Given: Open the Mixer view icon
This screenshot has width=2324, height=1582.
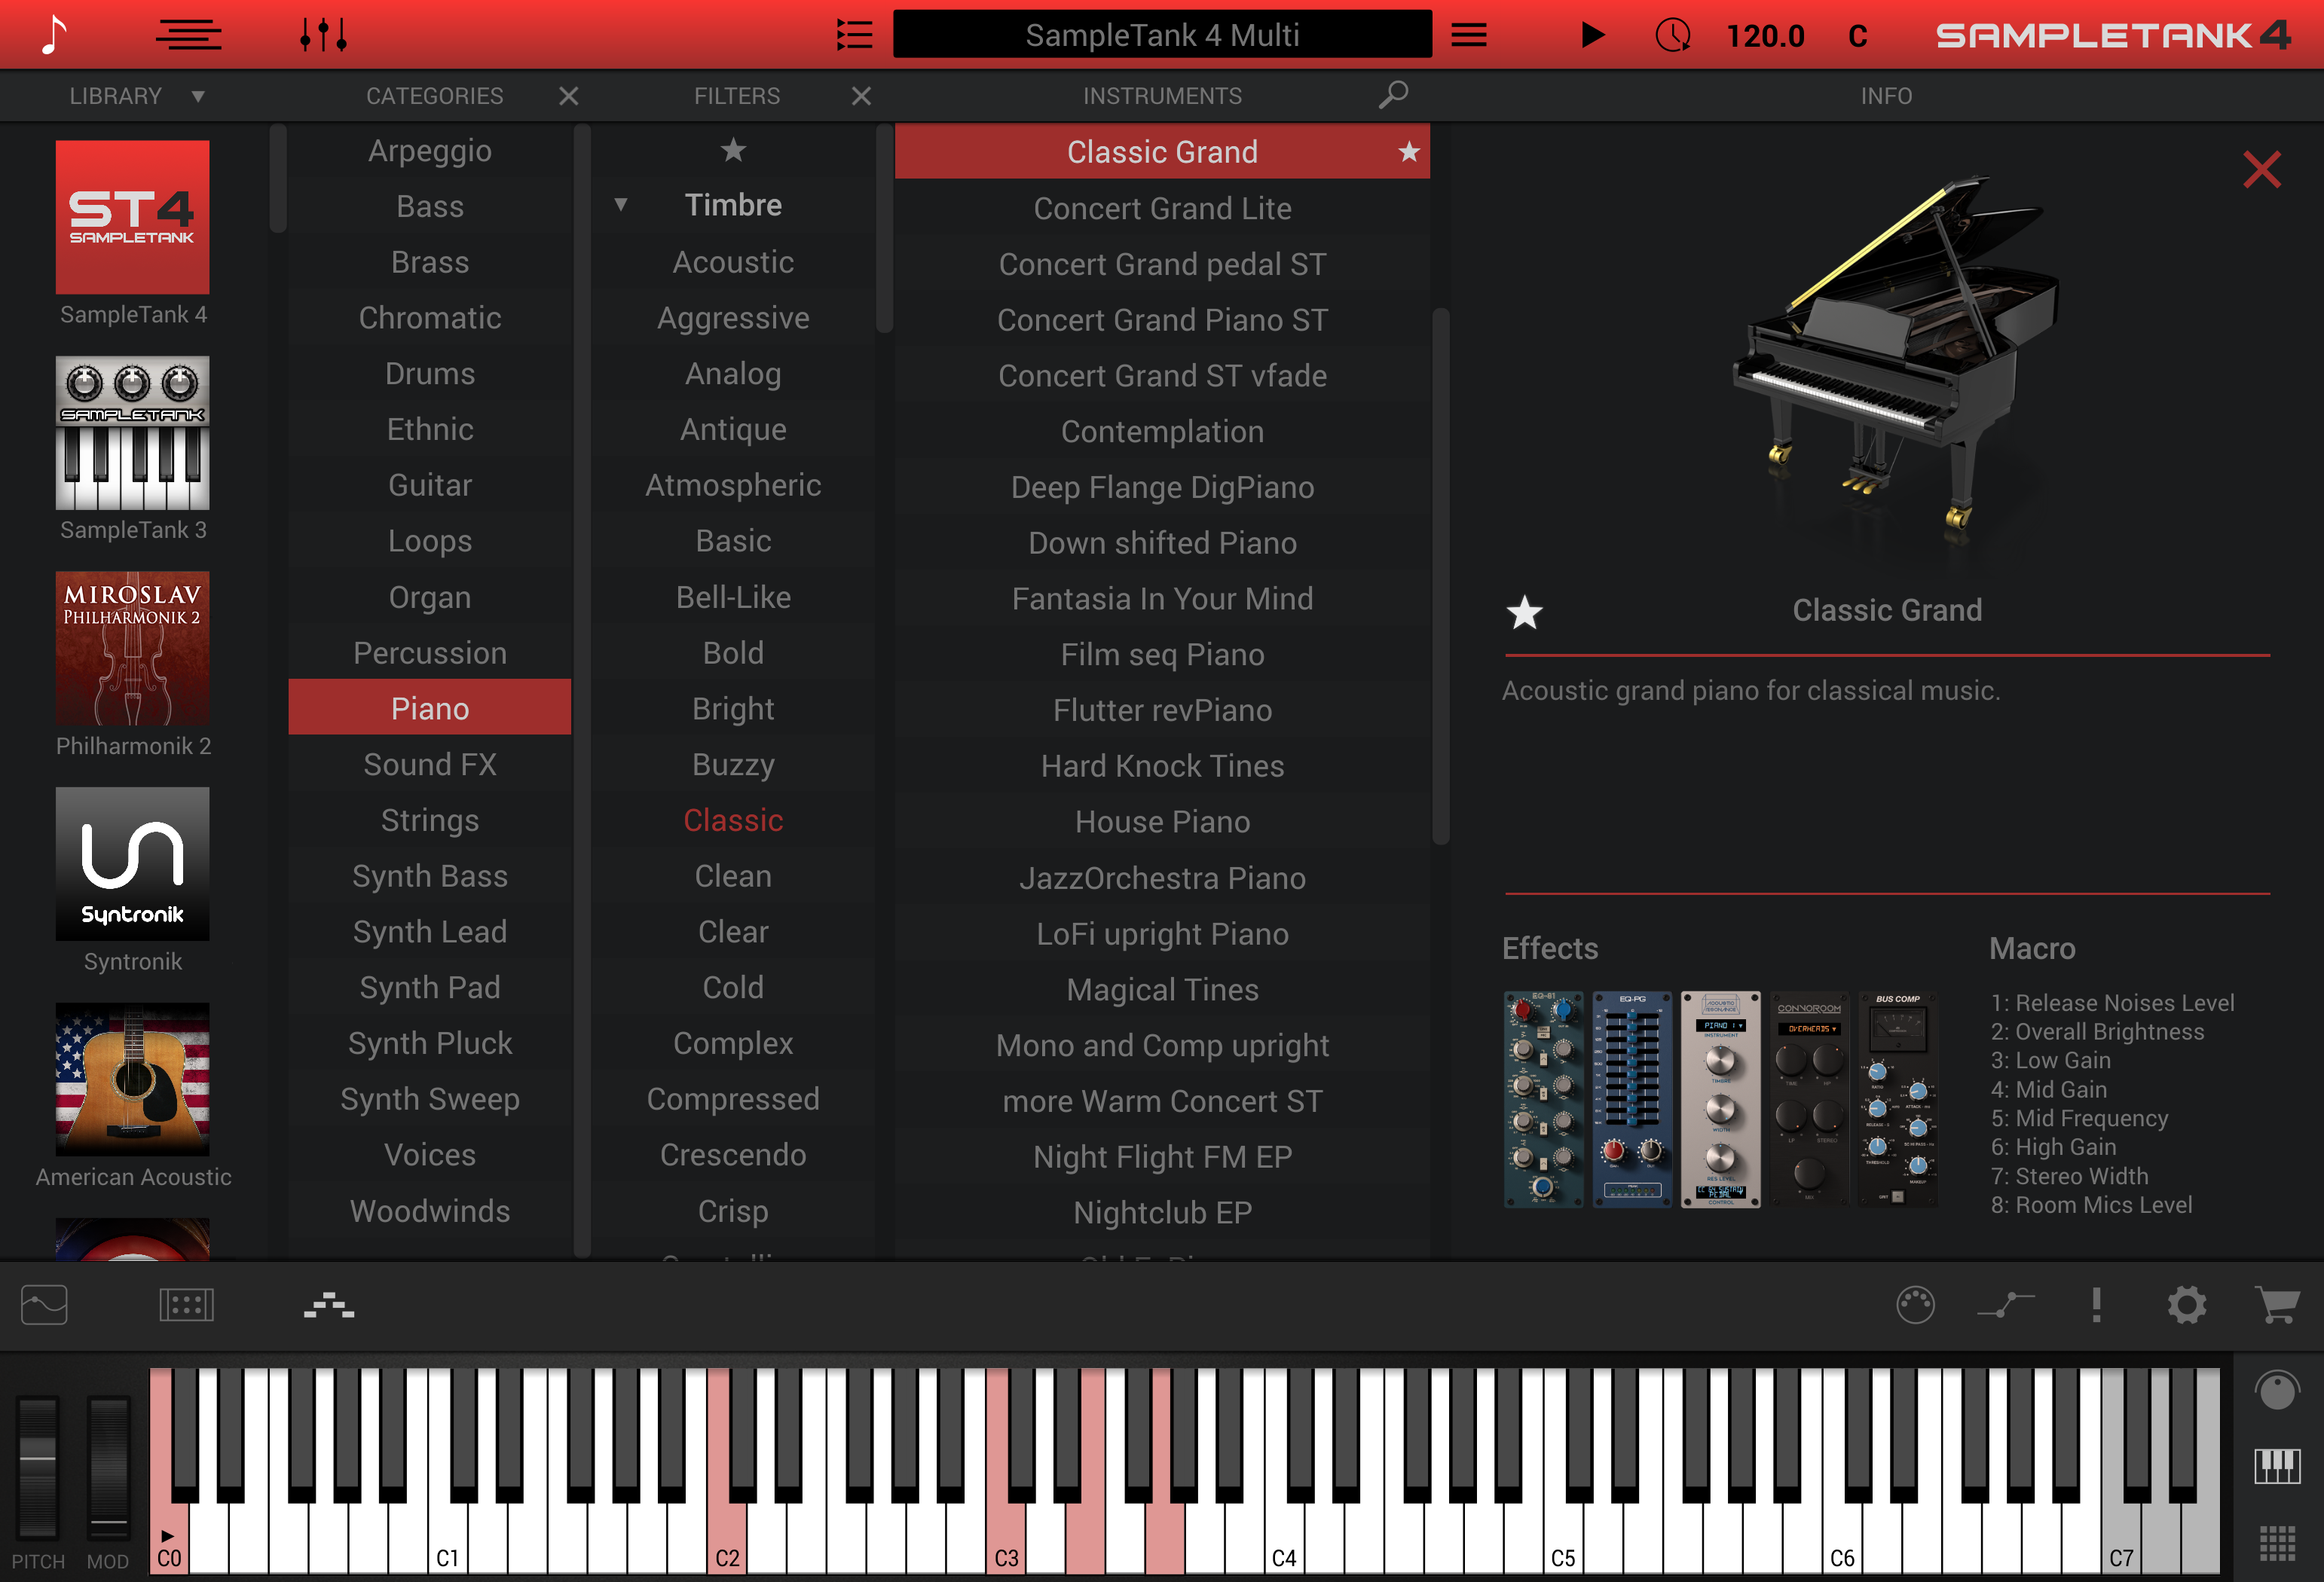Looking at the screenshot, I should (322, 34).
